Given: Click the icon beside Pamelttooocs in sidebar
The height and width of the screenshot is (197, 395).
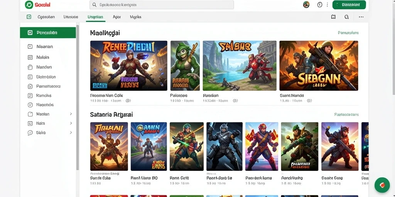Looking at the screenshot, I should pos(30,86).
